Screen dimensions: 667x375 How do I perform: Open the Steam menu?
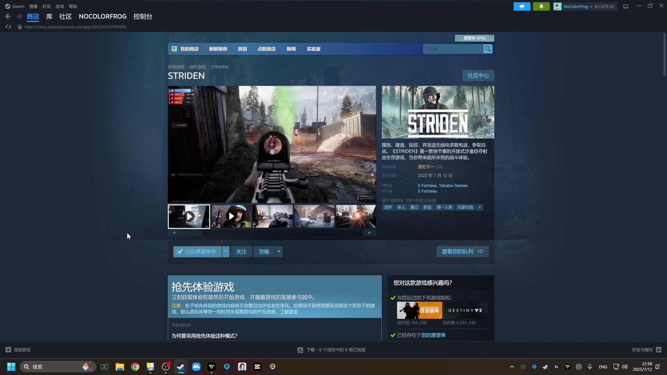(18, 6)
